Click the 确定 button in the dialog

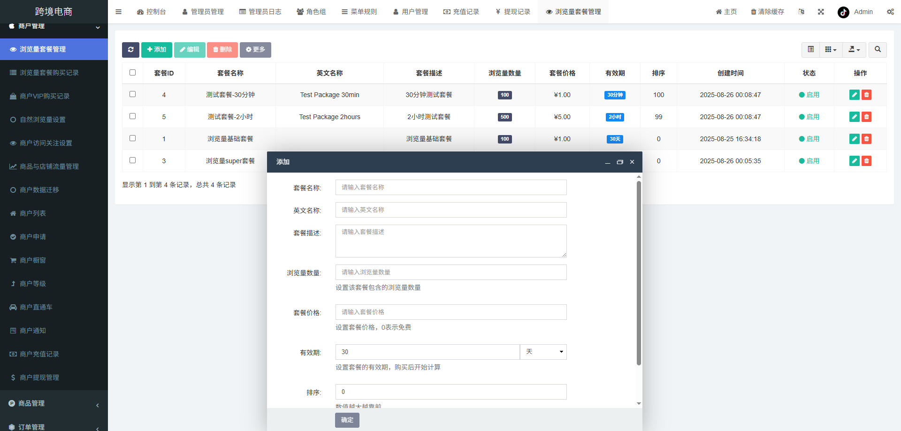pyautogui.click(x=347, y=420)
